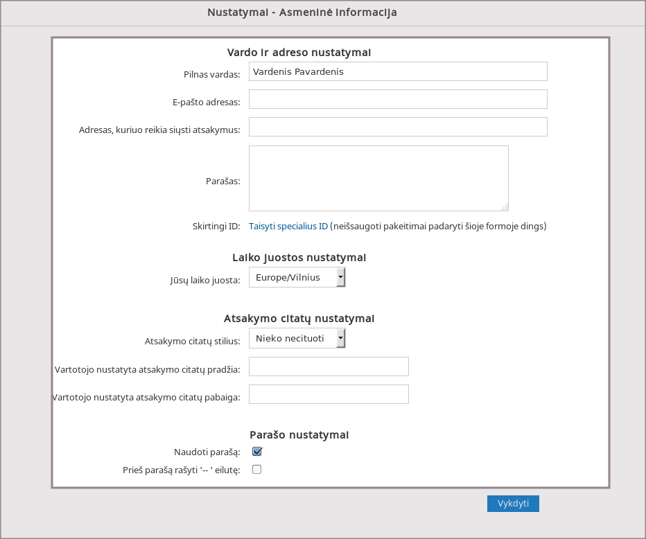Screen dimensions: 646x539
Task: Open the 'Taisyti specialius ID' link
Action: coord(288,227)
